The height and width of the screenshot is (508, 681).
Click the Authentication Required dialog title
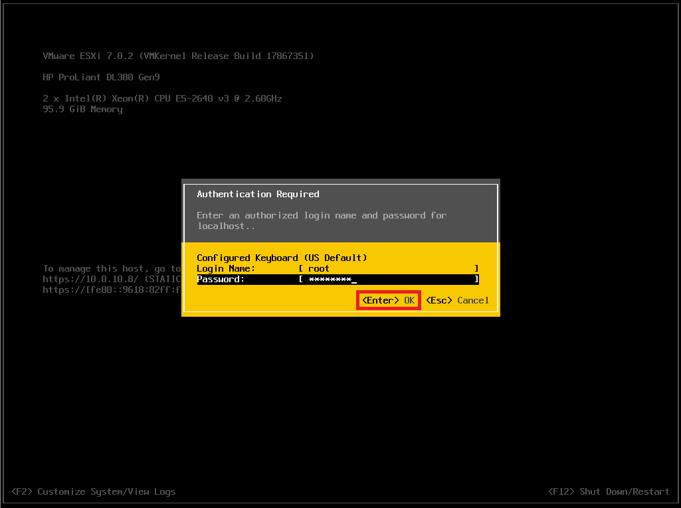258,194
